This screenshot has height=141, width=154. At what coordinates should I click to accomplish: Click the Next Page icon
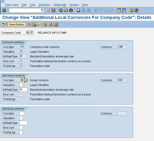106,10
